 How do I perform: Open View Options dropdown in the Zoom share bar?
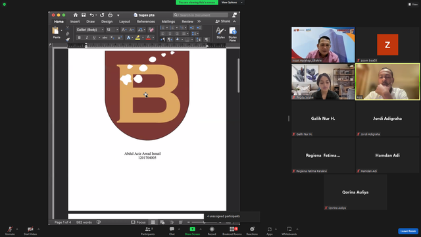232,3
